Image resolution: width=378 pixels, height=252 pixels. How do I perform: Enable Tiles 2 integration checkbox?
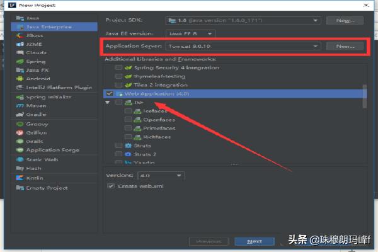[x=118, y=85]
